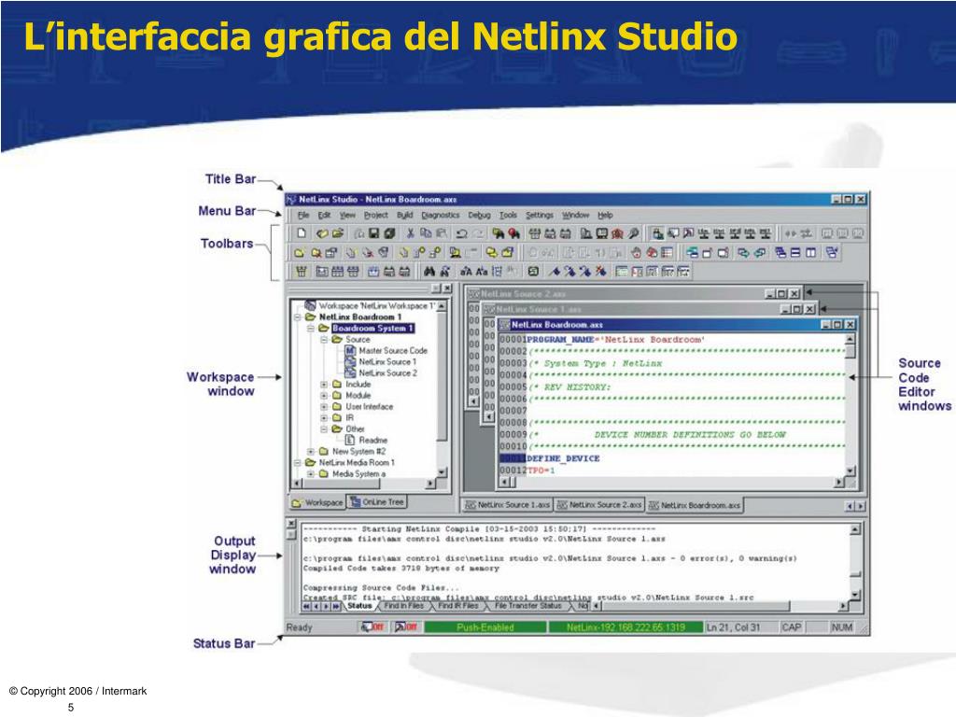The image size is (956, 717).
Task: Expand the User Interface folder
Action: click(x=324, y=407)
